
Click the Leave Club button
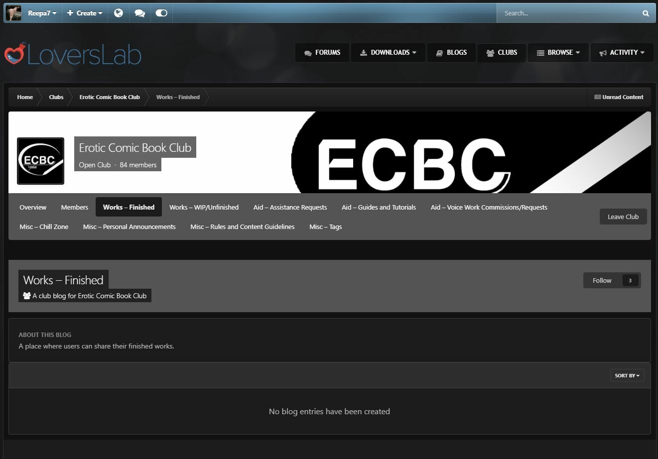(623, 217)
